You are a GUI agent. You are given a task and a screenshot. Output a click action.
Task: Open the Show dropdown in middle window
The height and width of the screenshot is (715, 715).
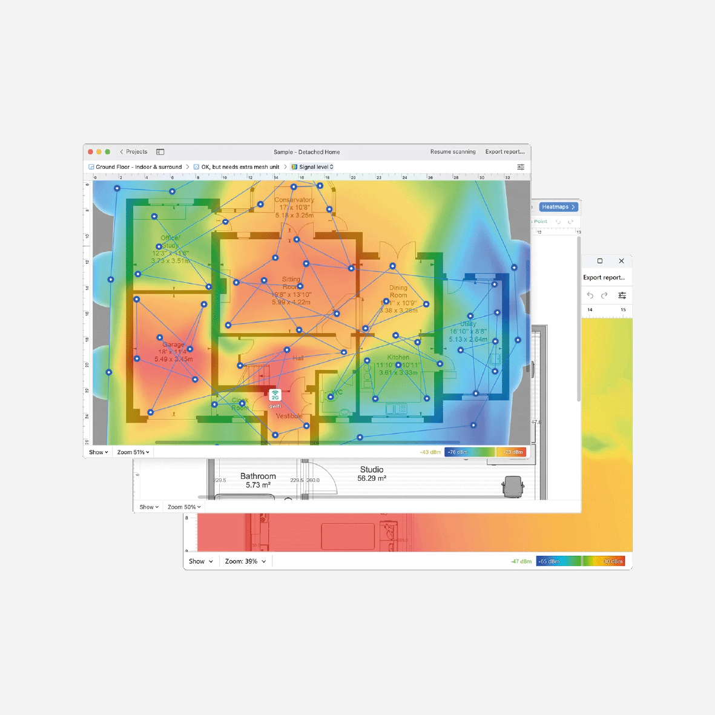coord(149,507)
